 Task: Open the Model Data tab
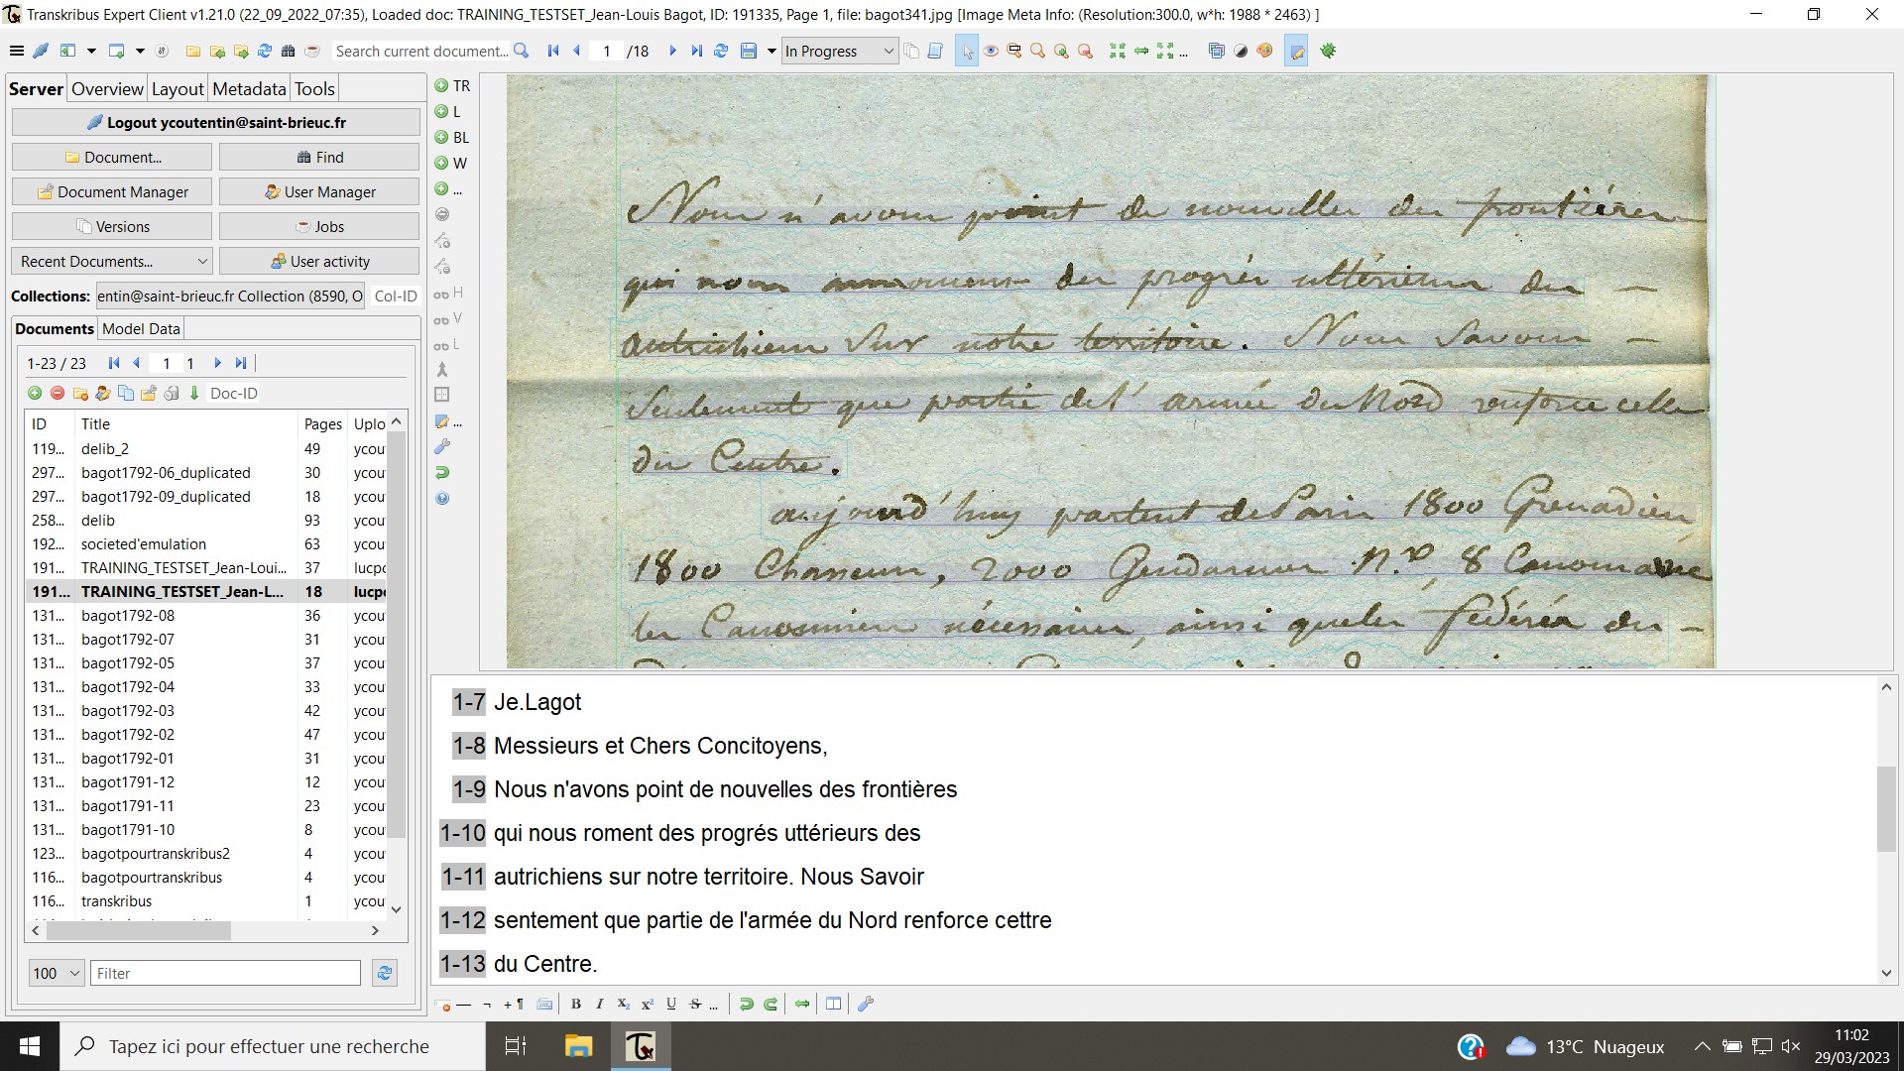pyautogui.click(x=140, y=328)
